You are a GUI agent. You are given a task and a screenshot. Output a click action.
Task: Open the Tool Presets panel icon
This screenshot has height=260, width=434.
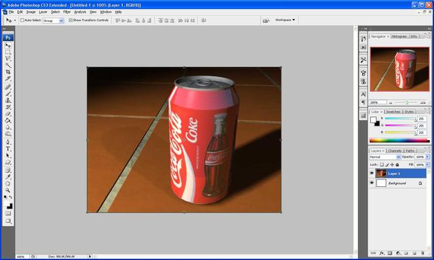[363, 60]
